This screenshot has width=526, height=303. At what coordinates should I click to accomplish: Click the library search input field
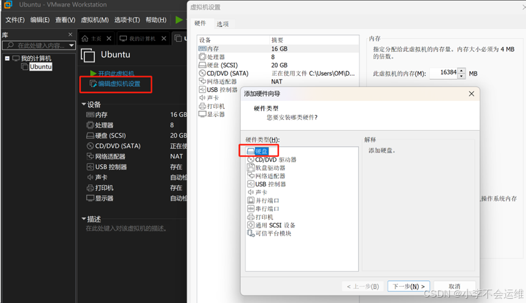(38, 46)
